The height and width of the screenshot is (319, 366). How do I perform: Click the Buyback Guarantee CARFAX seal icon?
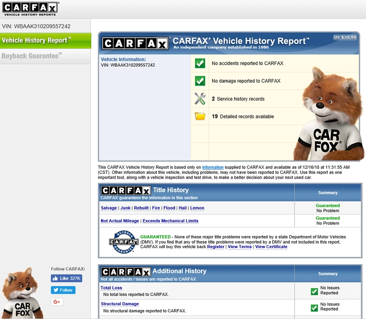tap(124, 242)
